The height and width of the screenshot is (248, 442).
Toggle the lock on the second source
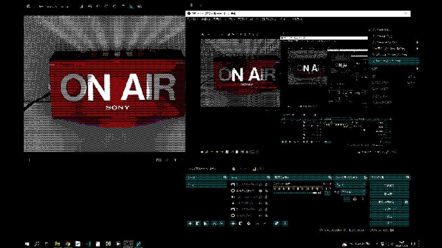click(266, 191)
